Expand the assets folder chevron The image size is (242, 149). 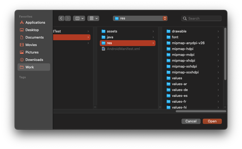(153, 31)
